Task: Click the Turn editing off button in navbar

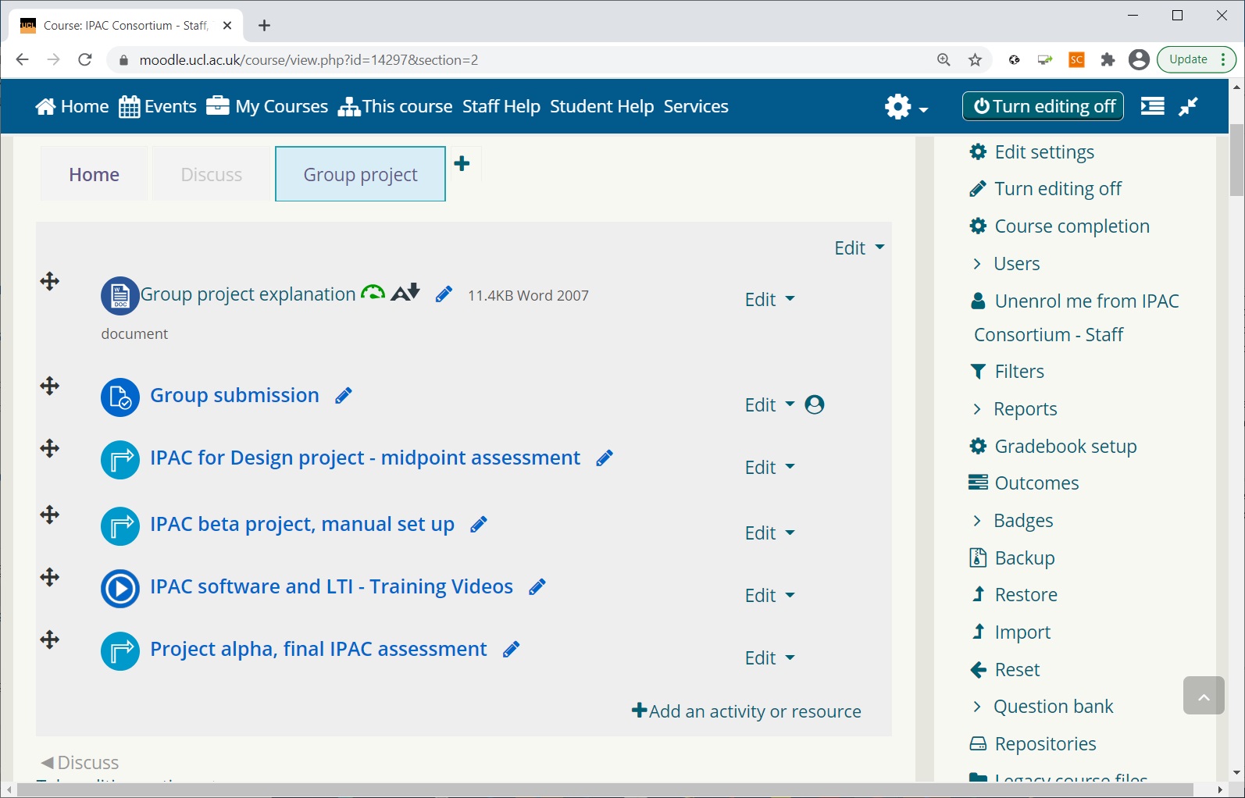Action: tap(1043, 106)
